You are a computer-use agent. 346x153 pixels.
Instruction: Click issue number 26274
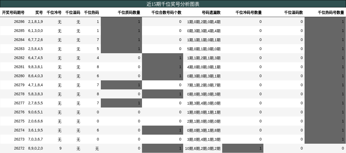tap(19, 130)
